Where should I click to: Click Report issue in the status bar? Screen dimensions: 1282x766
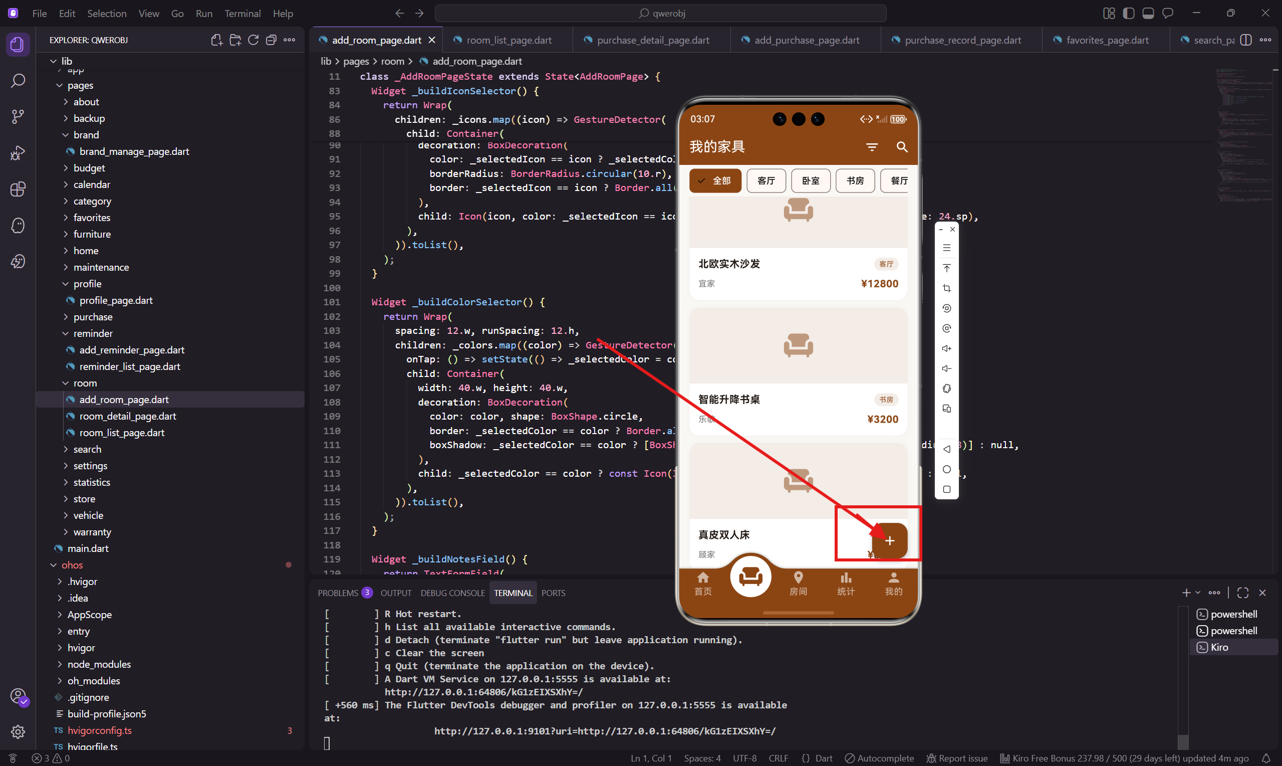pyautogui.click(x=957, y=758)
